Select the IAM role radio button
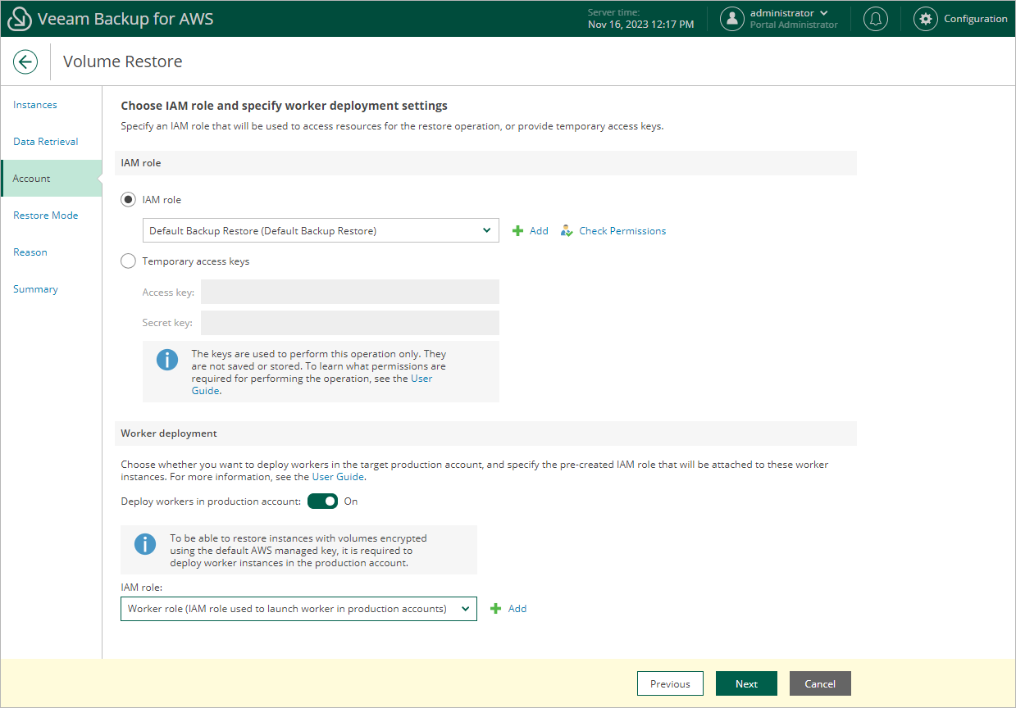1016x708 pixels. tap(128, 199)
